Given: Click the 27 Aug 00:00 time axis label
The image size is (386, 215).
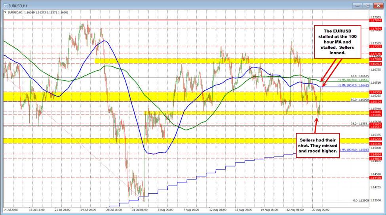Looking at the screenshot, I should click(x=321, y=209).
